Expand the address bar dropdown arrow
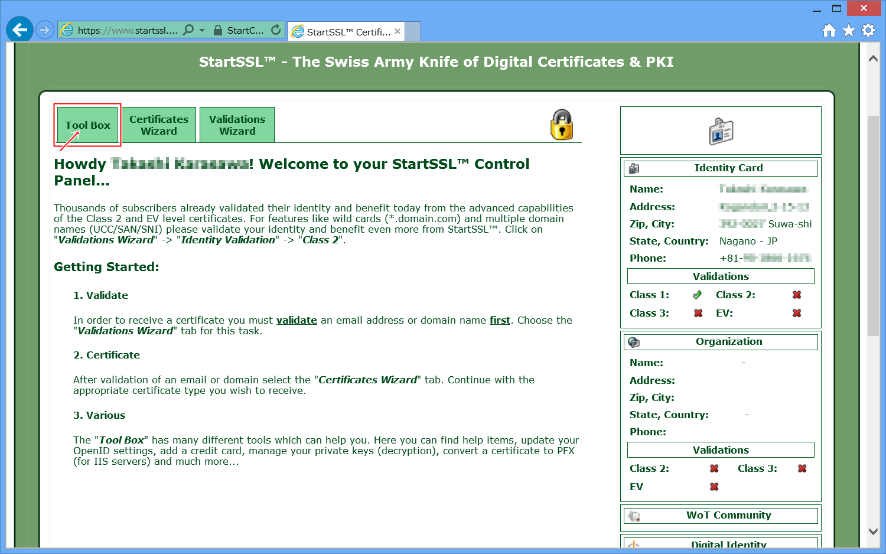The width and height of the screenshot is (886, 554). tap(202, 30)
